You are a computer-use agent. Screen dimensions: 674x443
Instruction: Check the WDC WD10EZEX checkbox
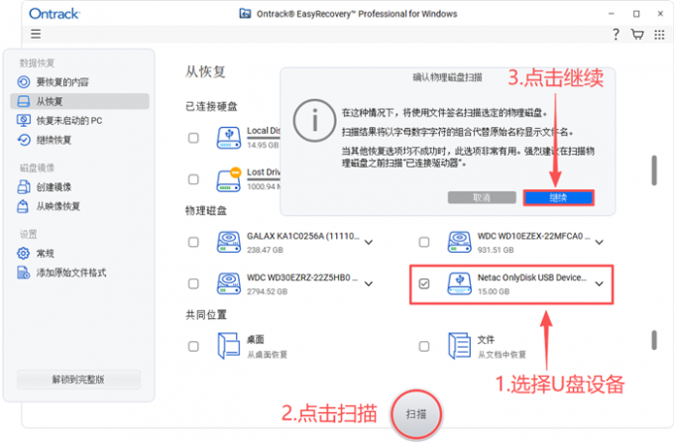point(424,242)
